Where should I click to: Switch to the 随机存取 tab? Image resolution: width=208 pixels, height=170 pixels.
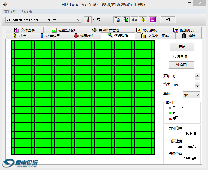[147, 30]
